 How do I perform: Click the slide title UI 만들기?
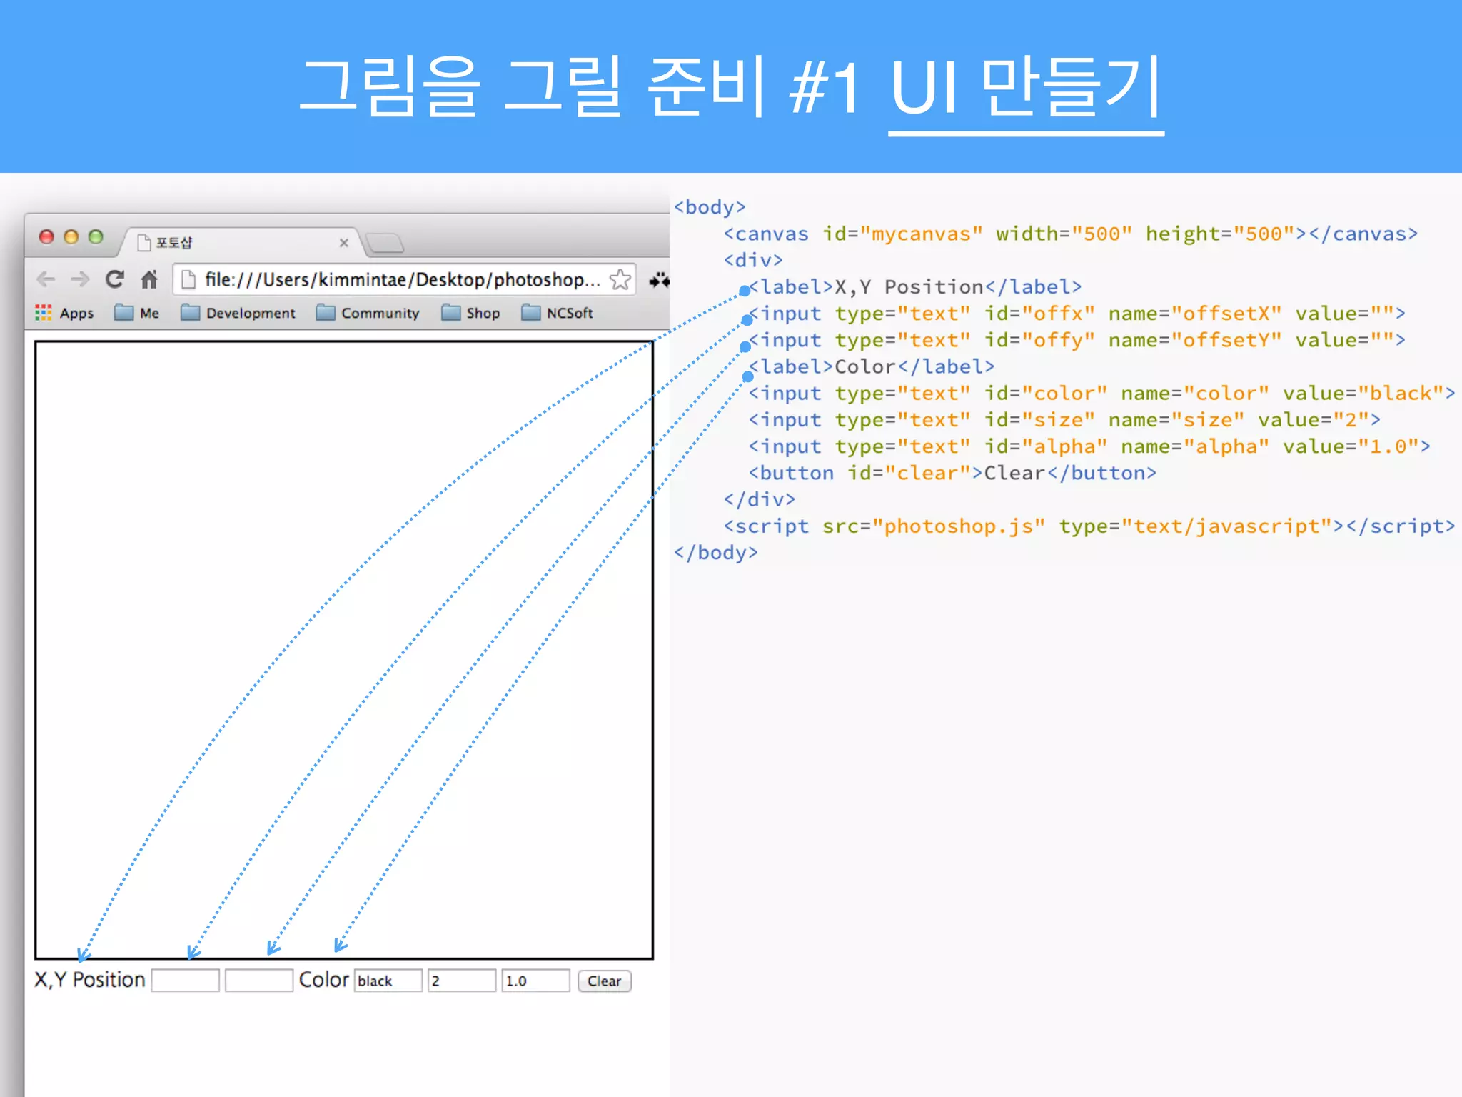tap(1026, 87)
